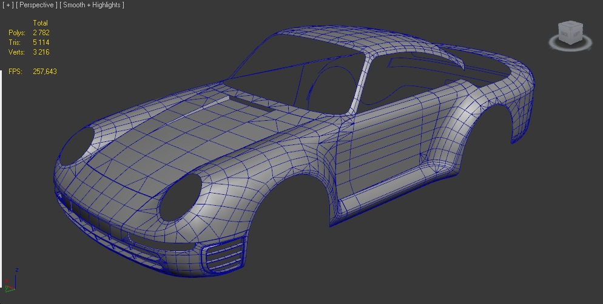Viewport: 603px width, 304px height.
Task: Click the FPS: label
Action: pyautogui.click(x=15, y=72)
